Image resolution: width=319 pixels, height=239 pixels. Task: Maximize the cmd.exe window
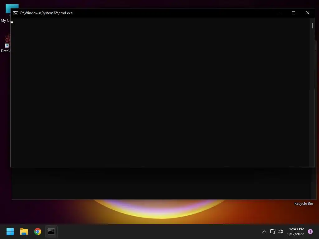point(293,13)
